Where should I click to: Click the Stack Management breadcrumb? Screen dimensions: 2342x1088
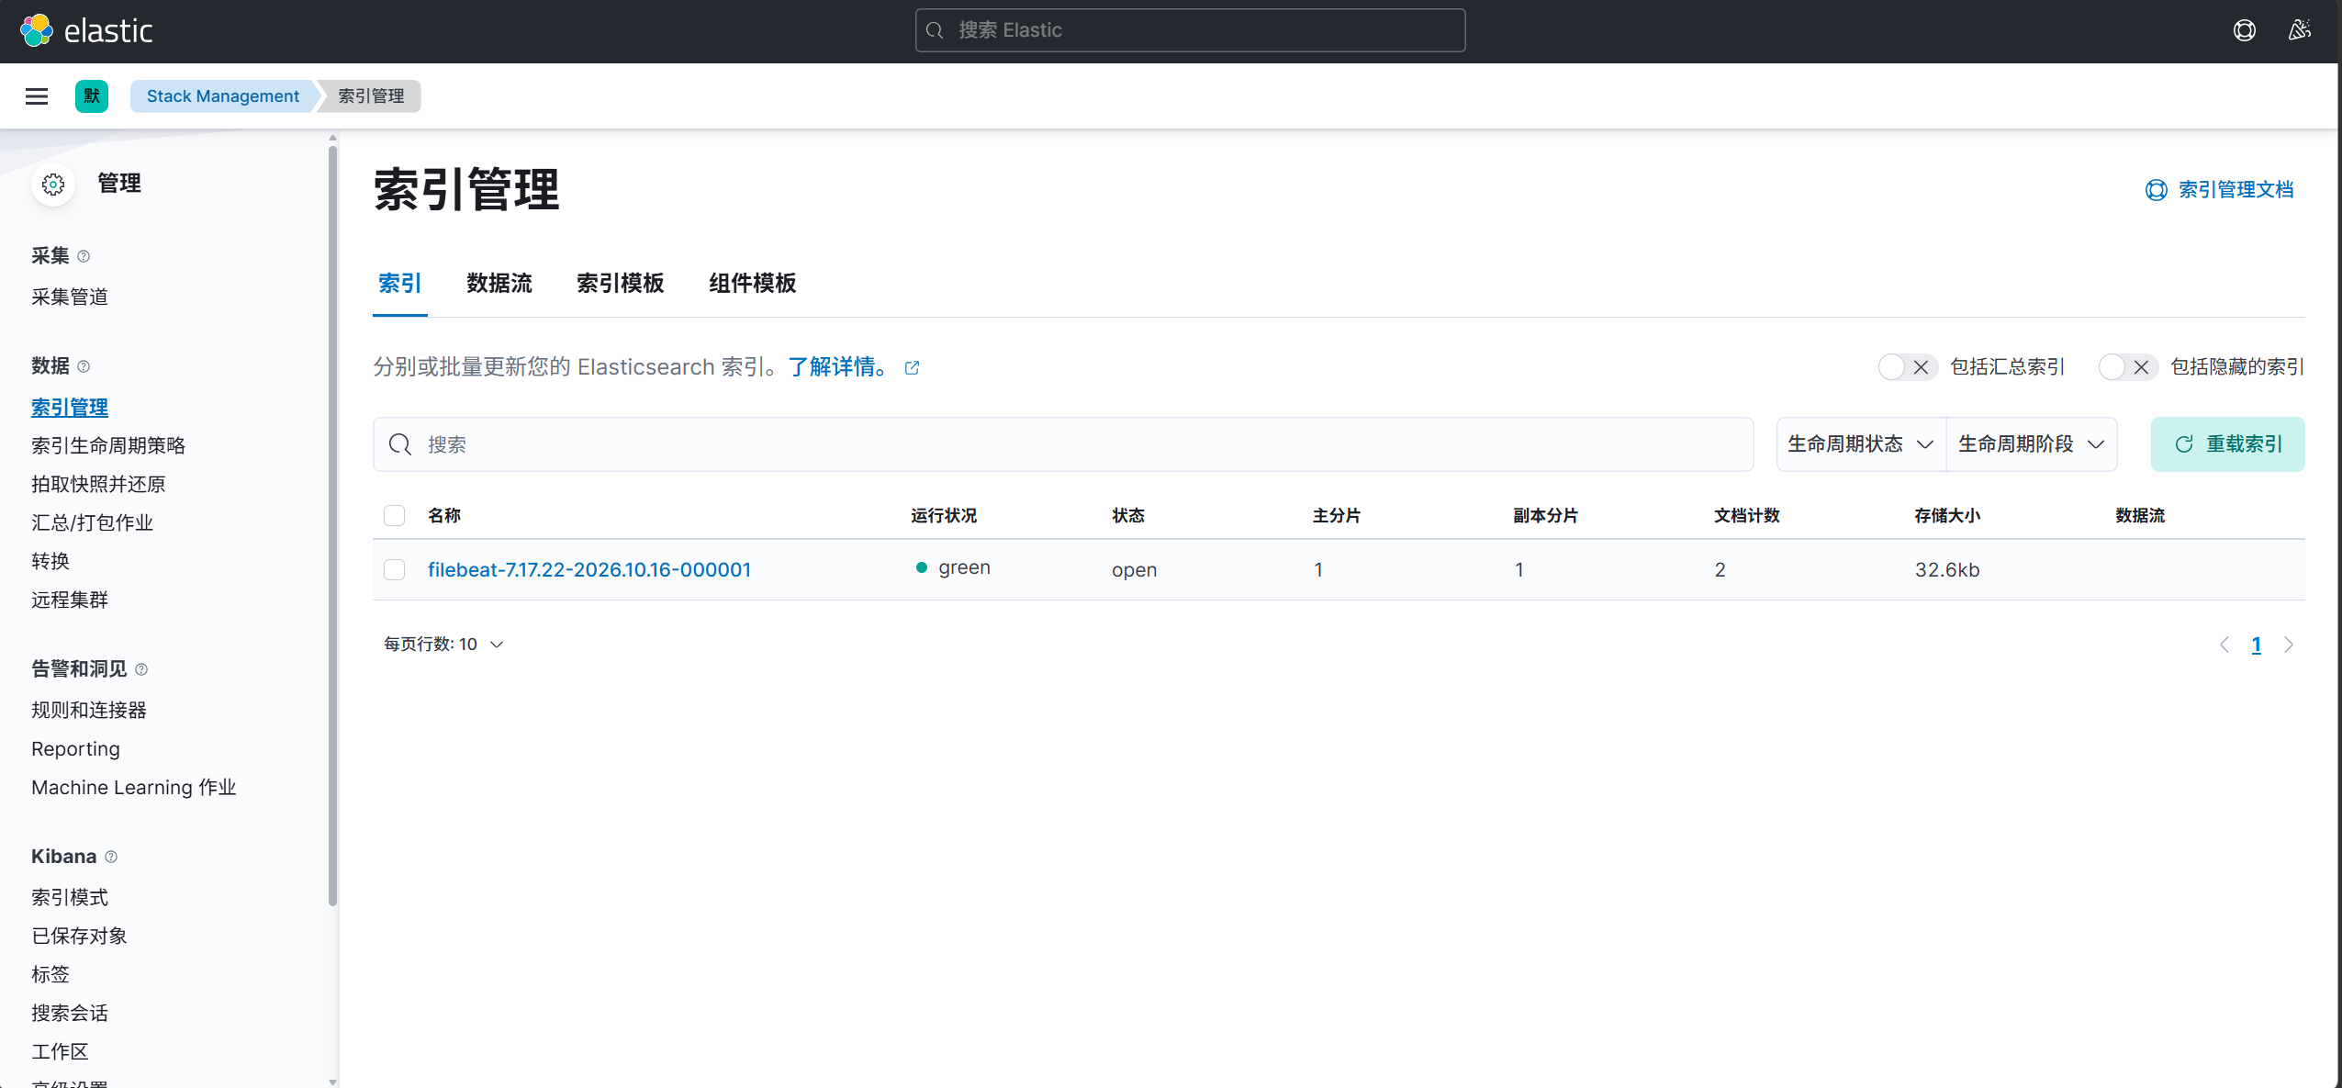coord(223,96)
